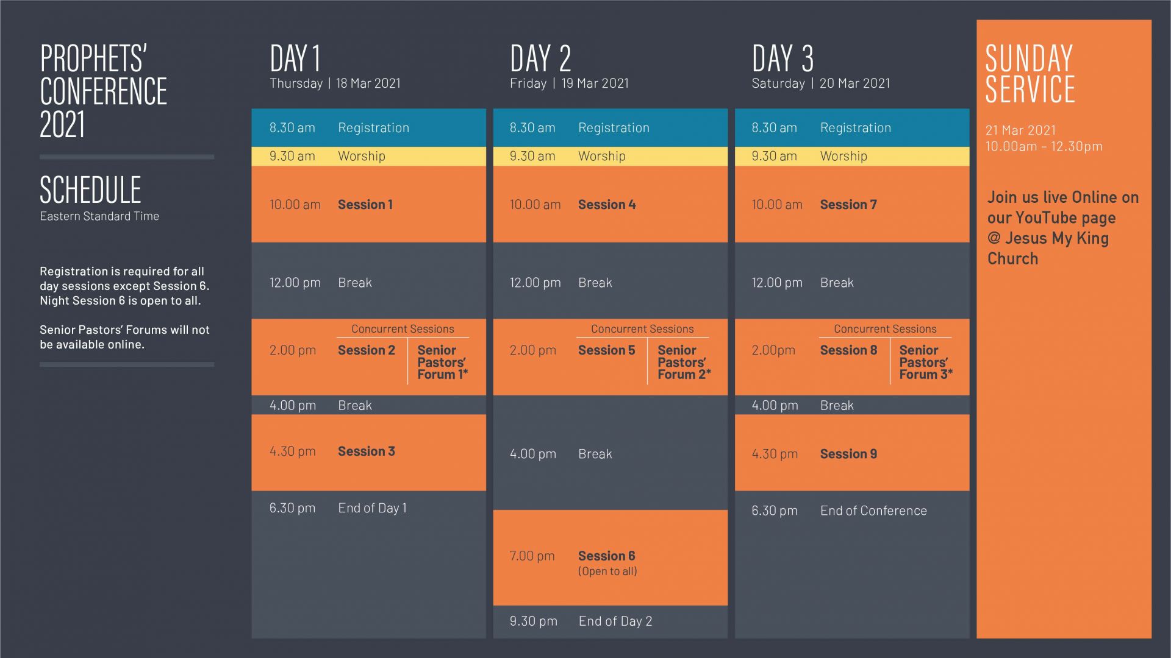1171x658 pixels.
Task: Click Session 8 on Saturday
Action: [848, 350]
